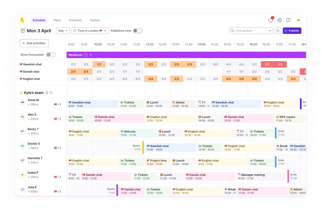Open Alex S's NPS replies 17:00-18:30 block

click(x=290, y=118)
